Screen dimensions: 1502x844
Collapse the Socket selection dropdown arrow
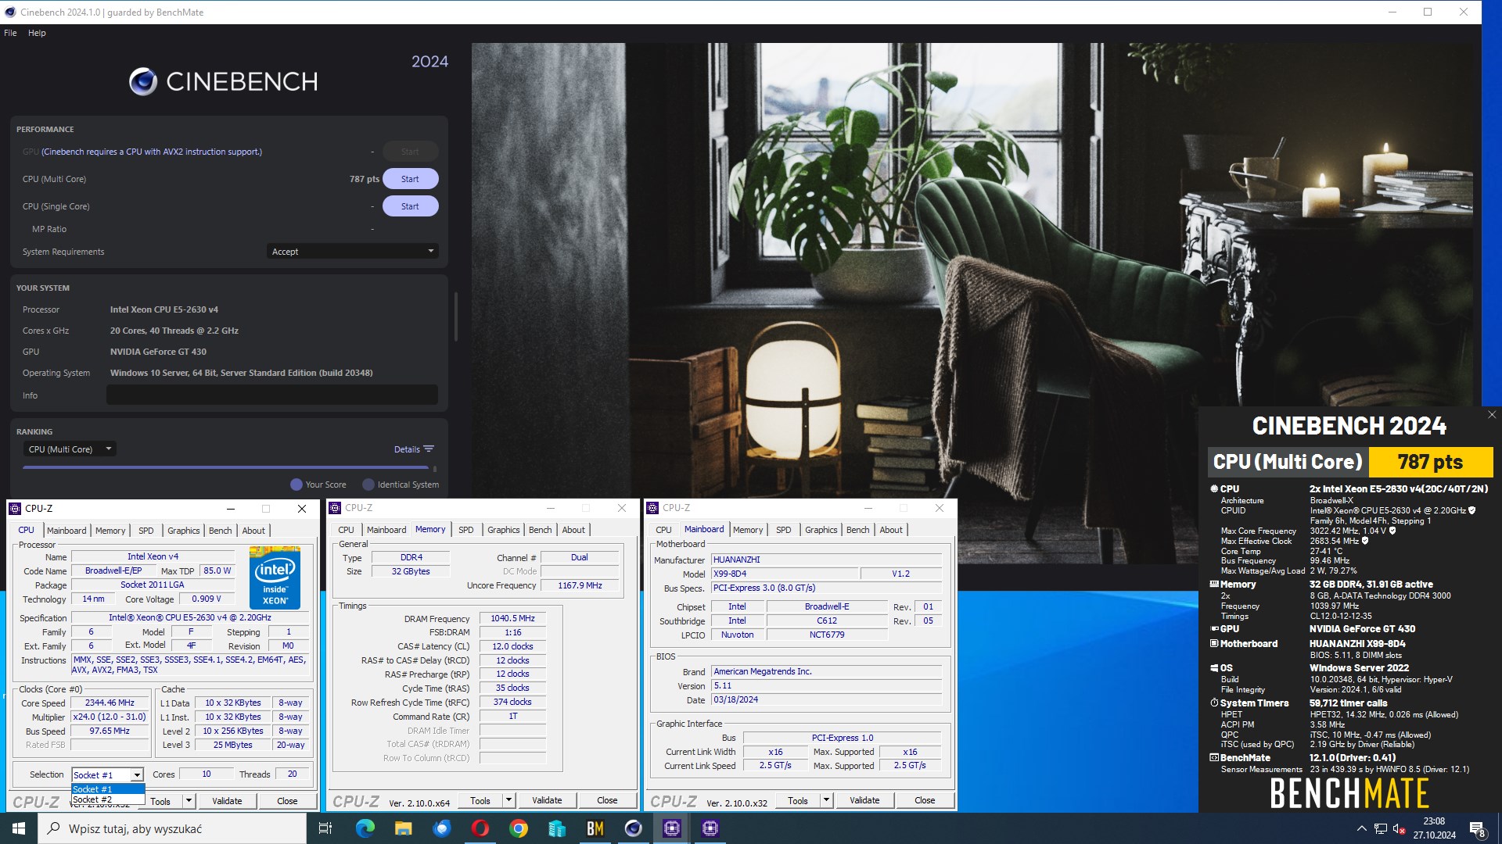click(x=137, y=775)
